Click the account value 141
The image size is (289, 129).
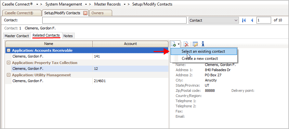[x=97, y=57]
